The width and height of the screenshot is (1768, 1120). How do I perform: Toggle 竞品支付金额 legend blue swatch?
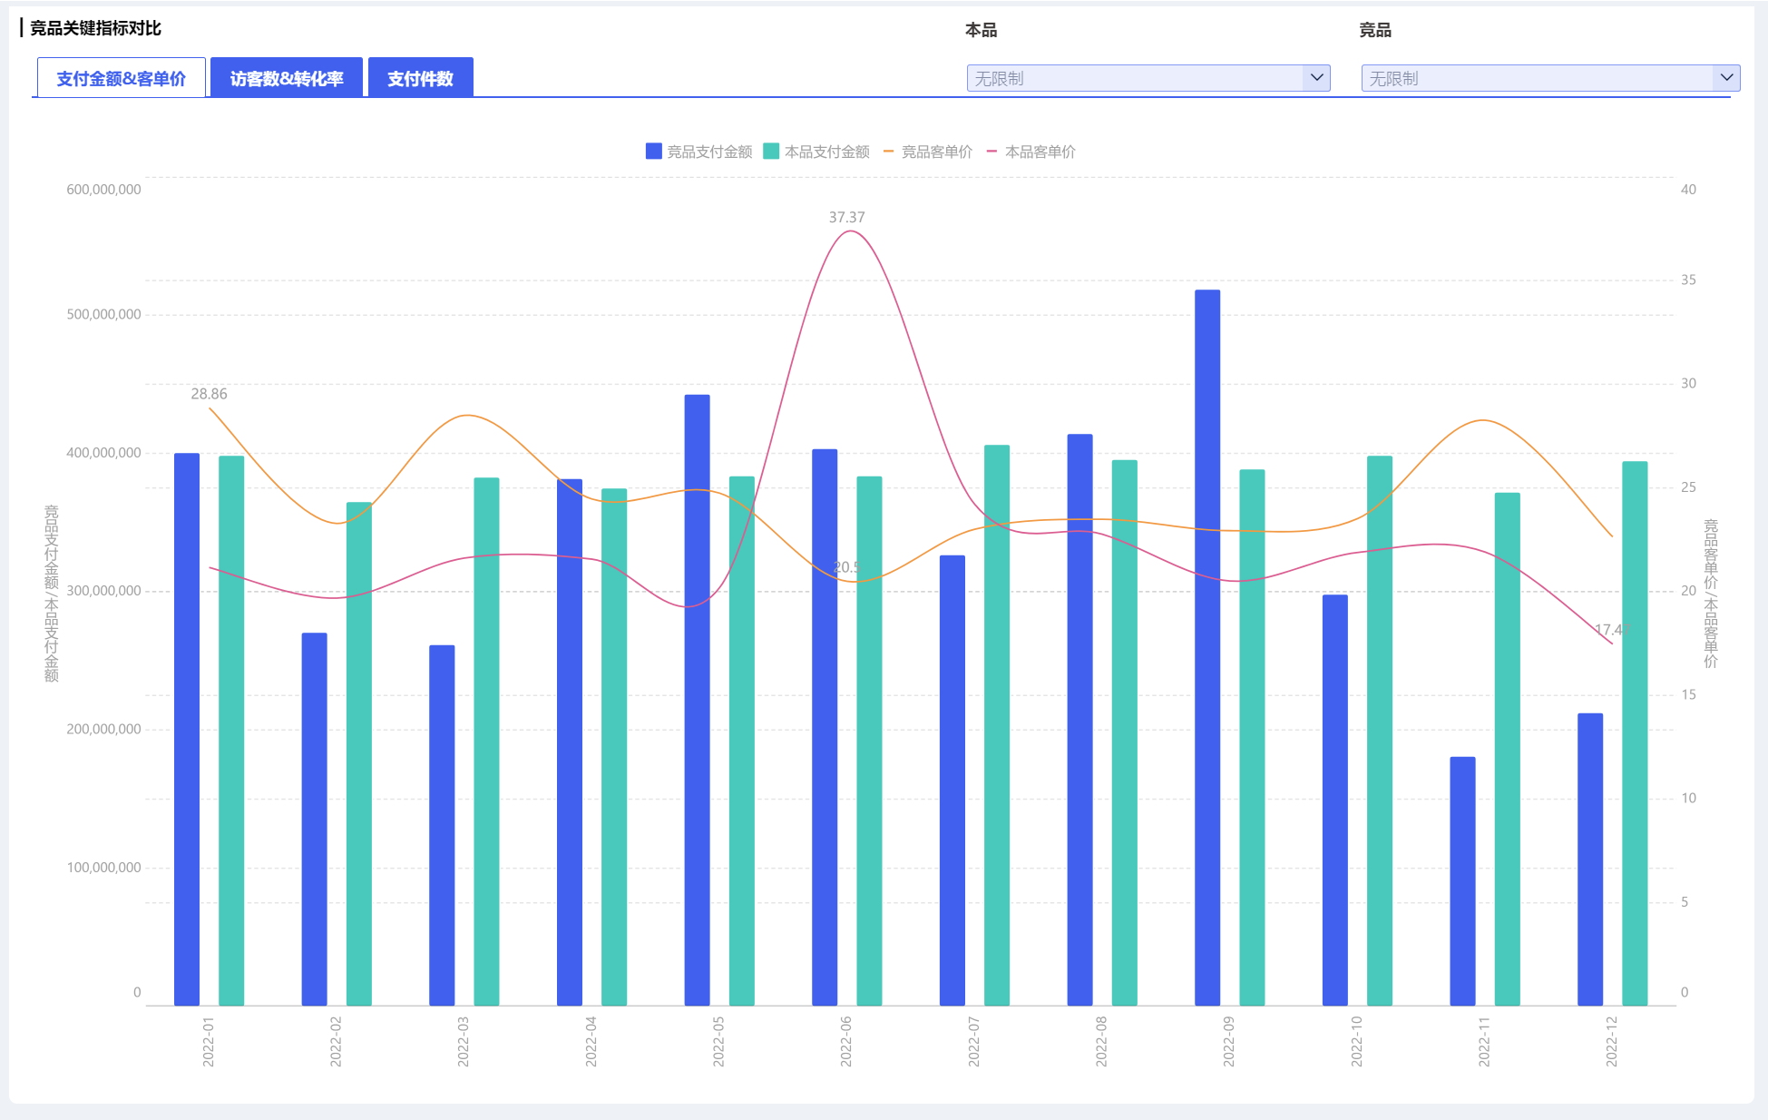(x=654, y=152)
